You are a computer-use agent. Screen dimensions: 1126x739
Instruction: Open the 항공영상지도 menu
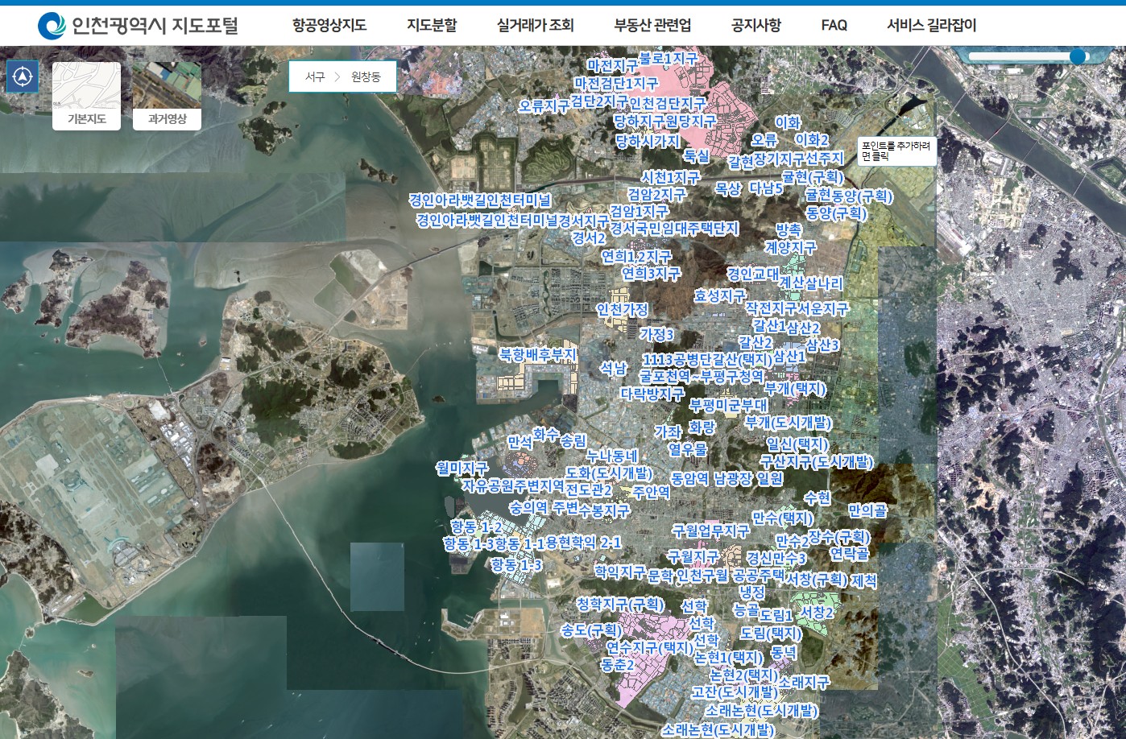point(329,26)
